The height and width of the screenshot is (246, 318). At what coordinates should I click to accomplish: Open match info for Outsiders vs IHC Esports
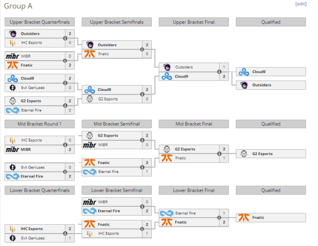65,38
